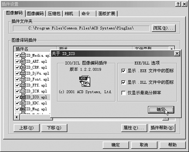
Task: Click the bottom 确定 button of 插件设置
Action: 116,145
